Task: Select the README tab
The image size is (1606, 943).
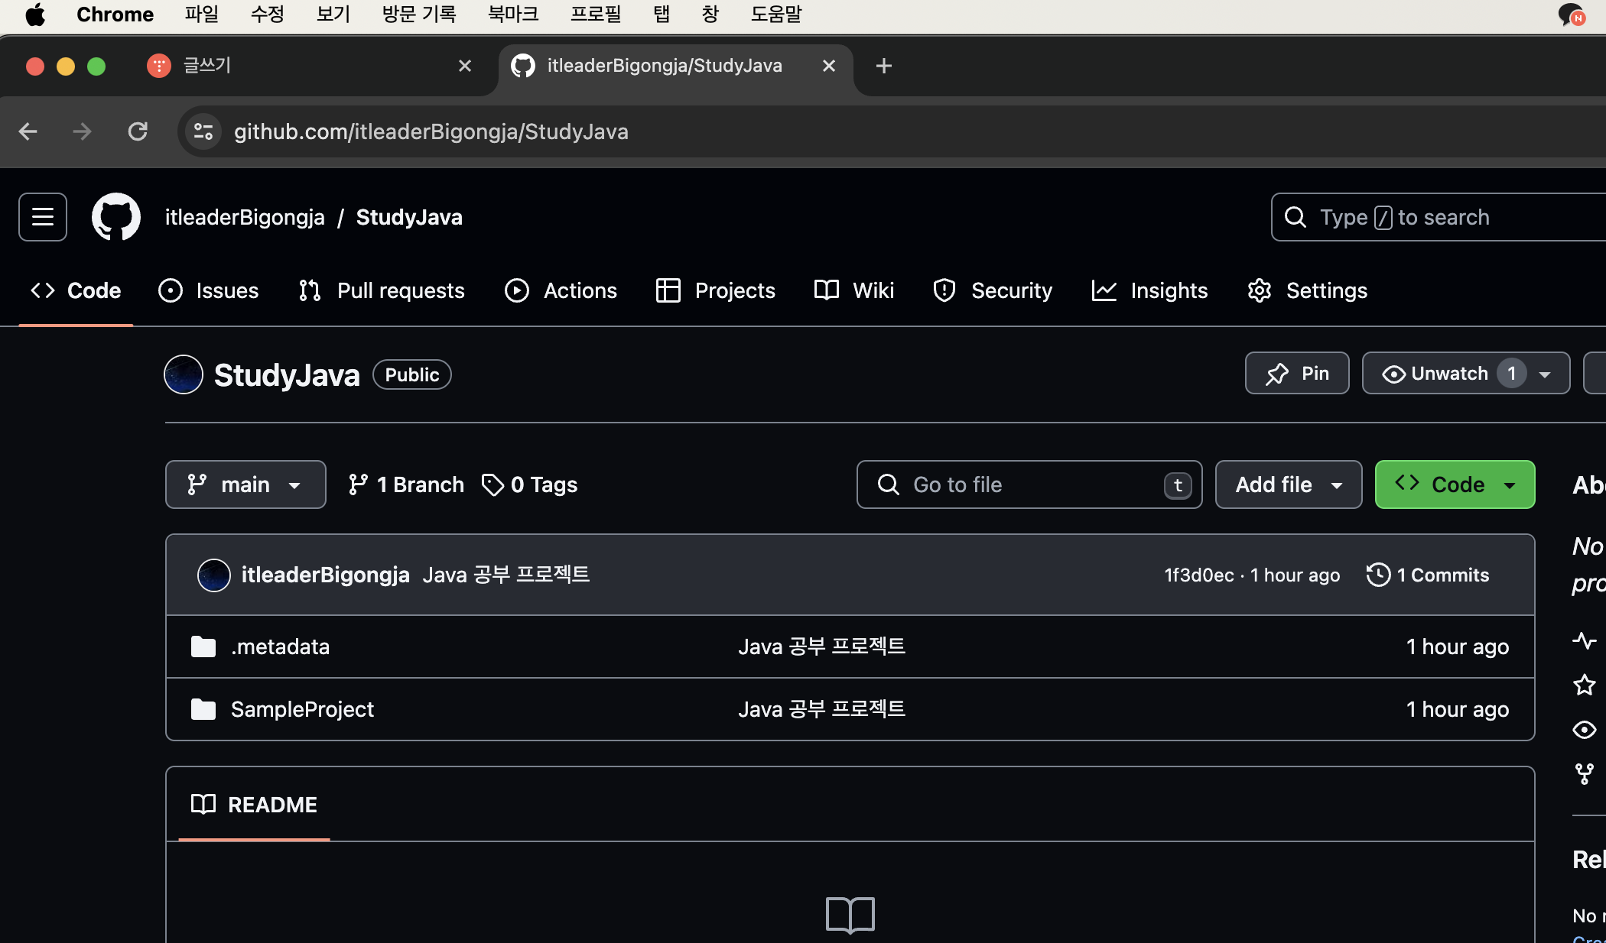Action: 254,805
